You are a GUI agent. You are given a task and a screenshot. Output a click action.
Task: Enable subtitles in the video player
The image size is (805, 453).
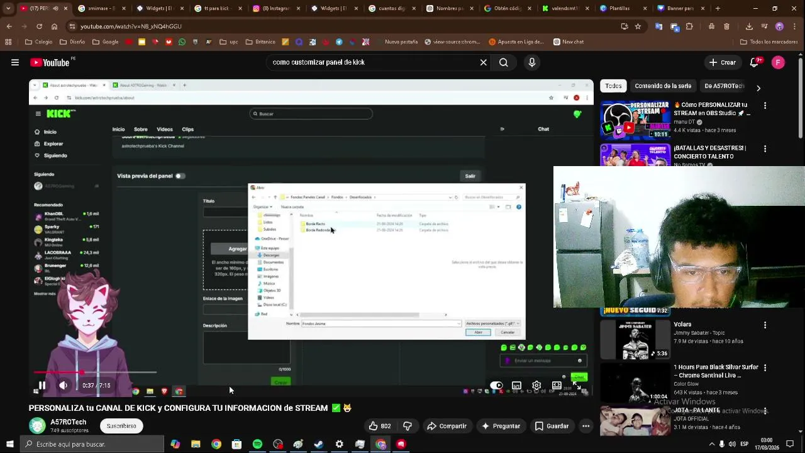click(516, 385)
